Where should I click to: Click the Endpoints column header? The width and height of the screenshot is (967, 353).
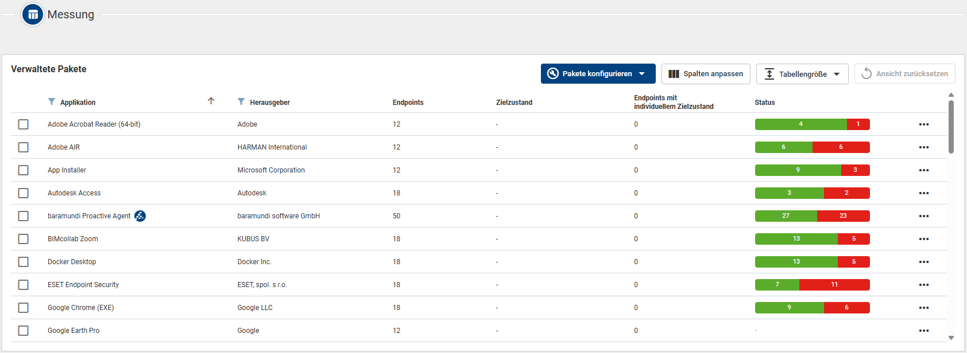tap(408, 103)
